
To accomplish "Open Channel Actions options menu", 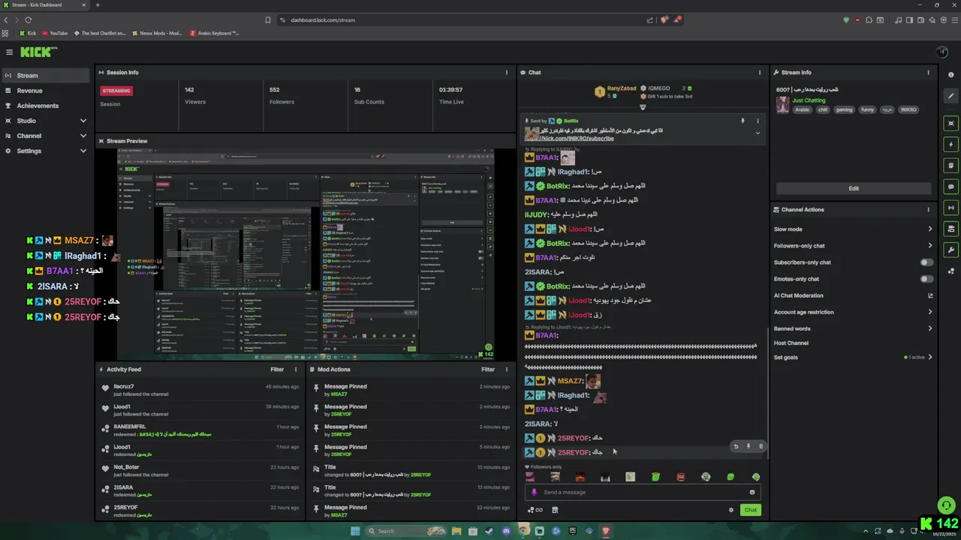I will 928,209.
